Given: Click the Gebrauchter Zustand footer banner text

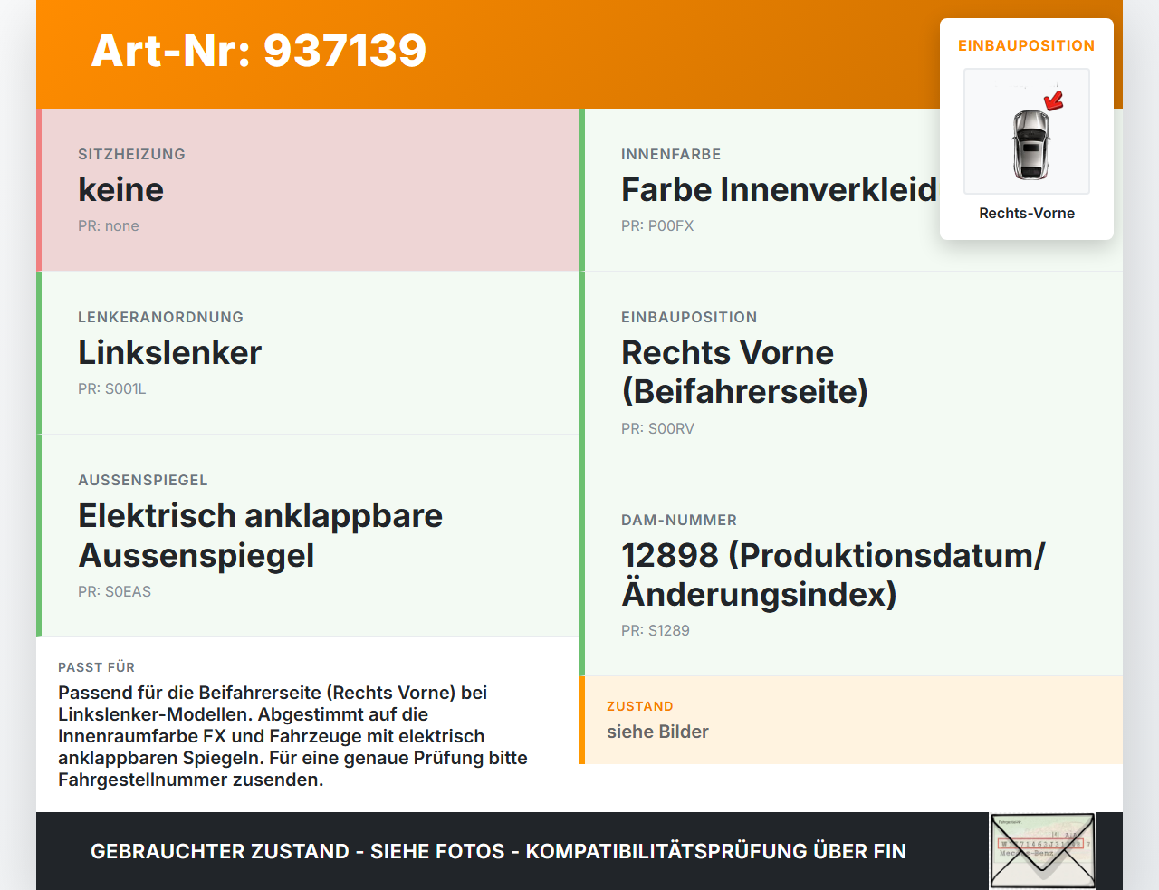Looking at the screenshot, I should click(498, 851).
